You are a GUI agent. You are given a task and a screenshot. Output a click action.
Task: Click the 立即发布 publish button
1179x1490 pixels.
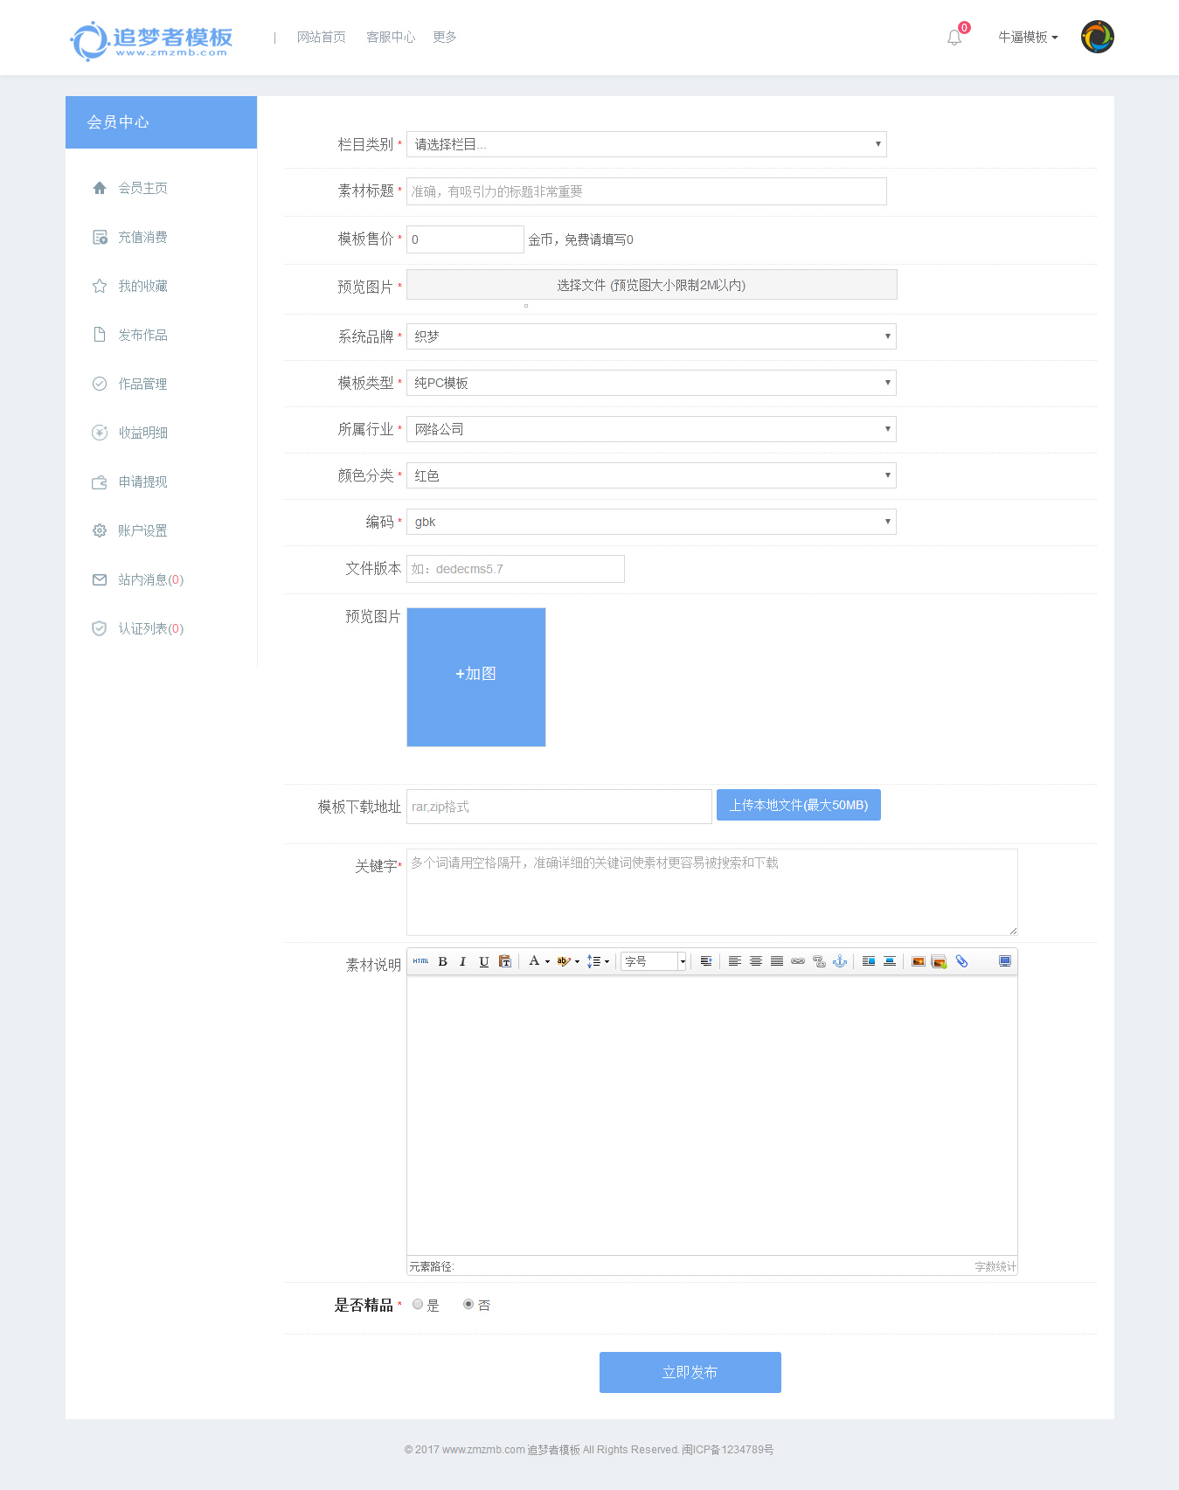tap(690, 1372)
